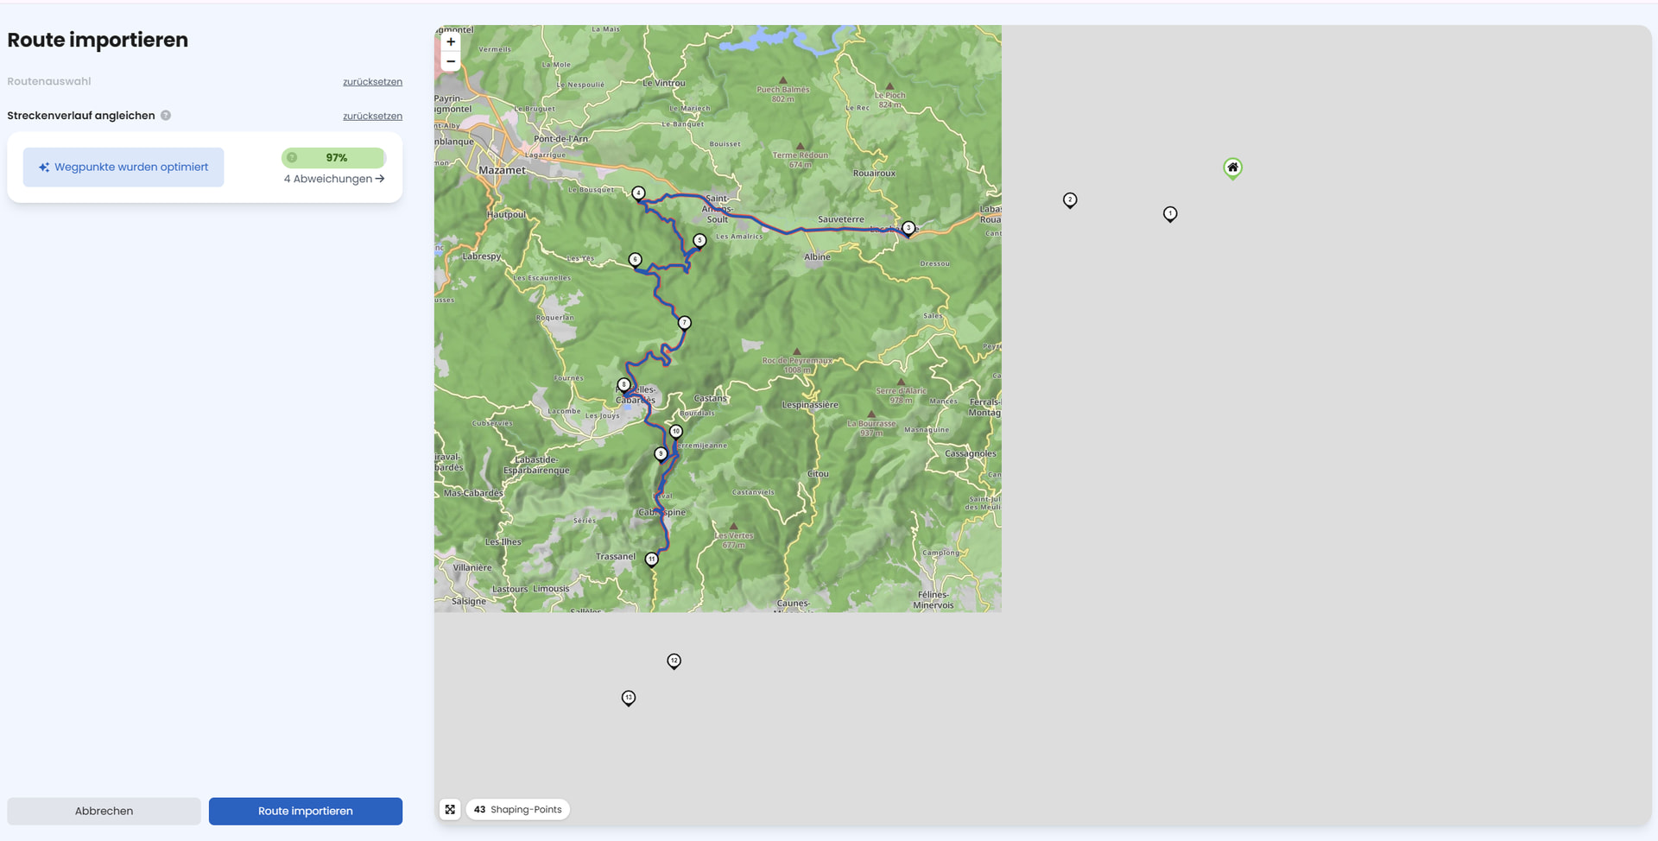Click the 97% match progress bar
The height and width of the screenshot is (841, 1658).
(x=333, y=158)
